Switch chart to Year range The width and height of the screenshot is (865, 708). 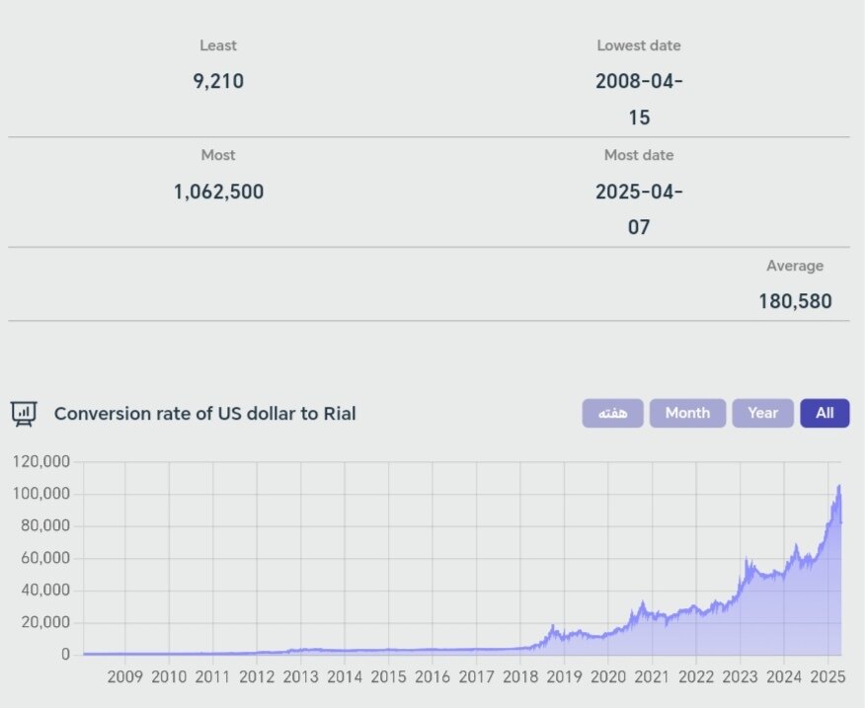(762, 413)
